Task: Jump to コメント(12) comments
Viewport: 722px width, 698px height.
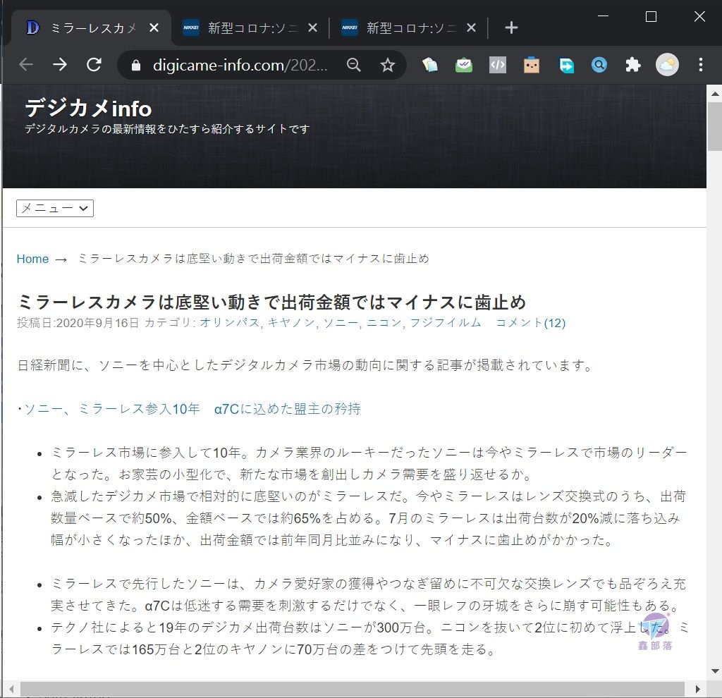Action: pyautogui.click(x=530, y=323)
